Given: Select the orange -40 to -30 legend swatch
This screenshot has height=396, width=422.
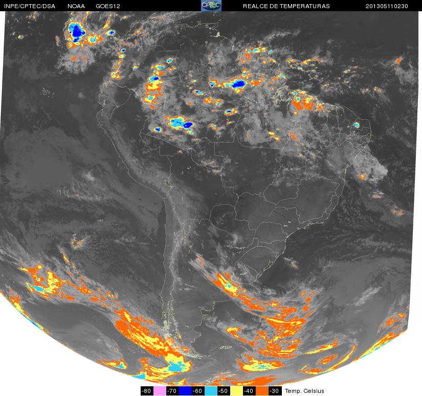Looking at the screenshot, I should tap(262, 391).
